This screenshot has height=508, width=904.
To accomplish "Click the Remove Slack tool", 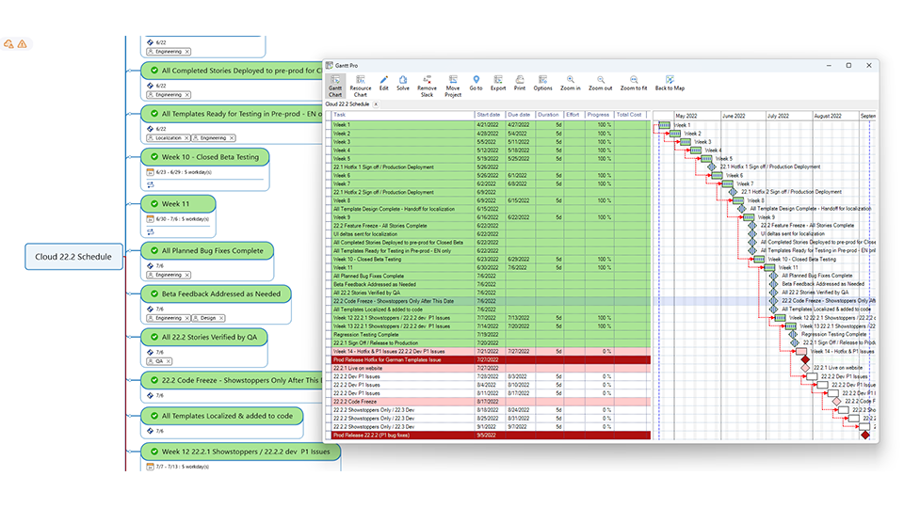I will (x=427, y=86).
